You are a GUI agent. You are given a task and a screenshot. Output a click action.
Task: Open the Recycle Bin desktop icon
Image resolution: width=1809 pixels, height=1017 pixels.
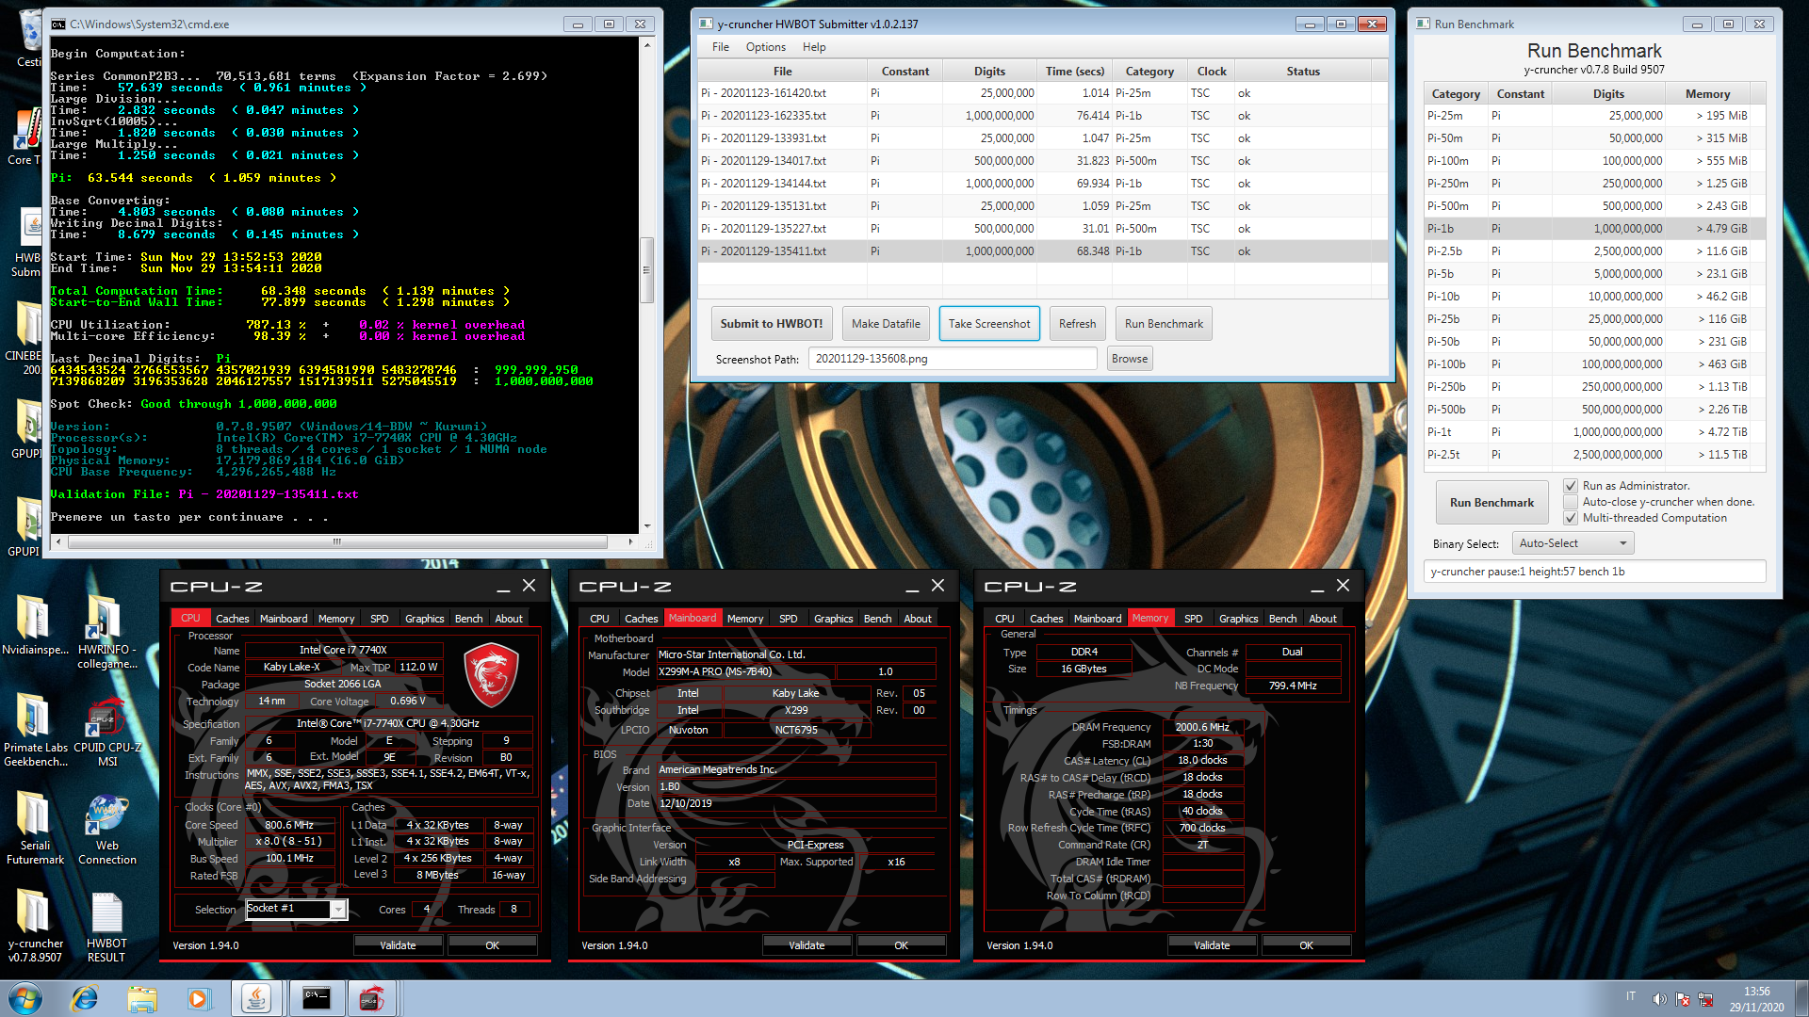click(28, 38)
